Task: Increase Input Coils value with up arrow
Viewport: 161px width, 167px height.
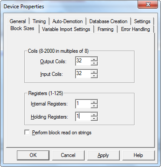Action: (x=94, y=72)
